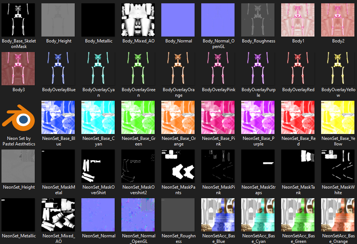Select the BodyOverlayCyan skeleton image
Image resolution: width=357 pixels, height=244 pixels.
point(98,69)
